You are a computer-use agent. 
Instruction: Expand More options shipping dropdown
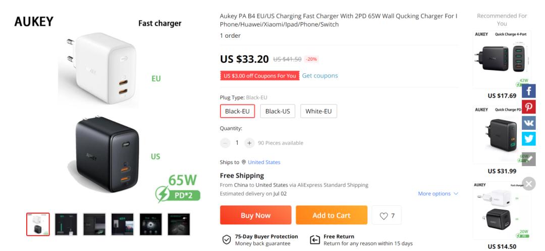(438, 194)
